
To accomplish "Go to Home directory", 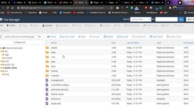I will [52, 37].
